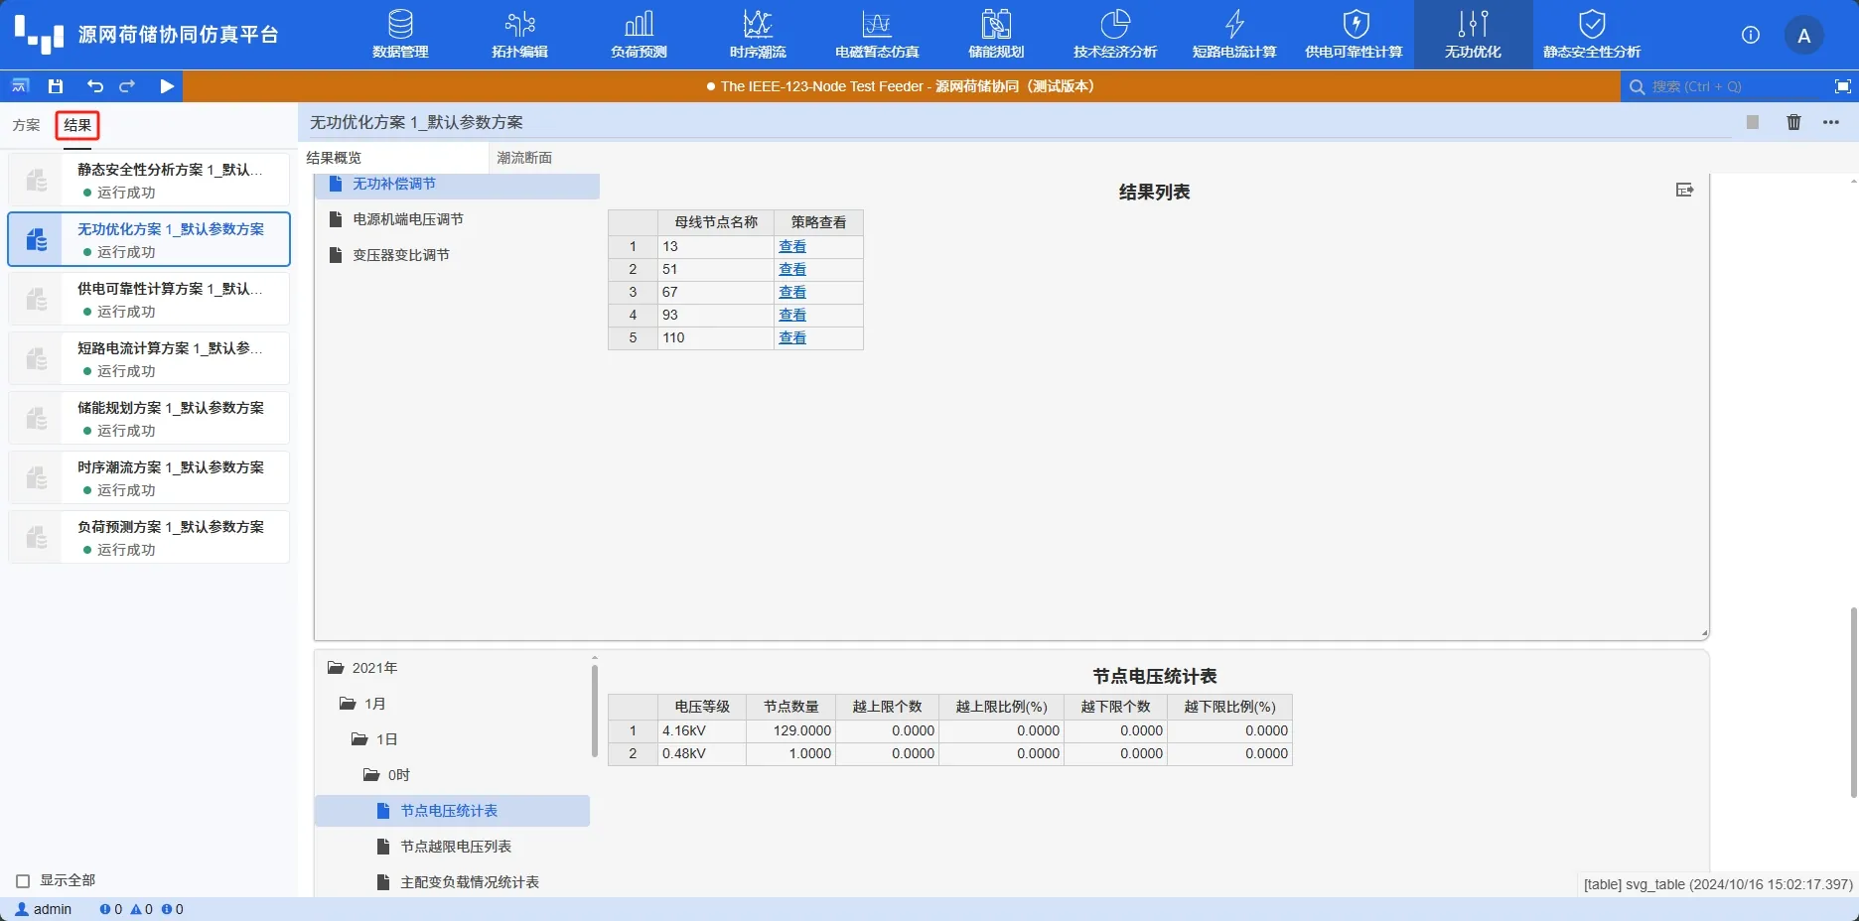Click the tree panel vertical scrollbar
Screen dimensions: 1859x921
point(595,710)
